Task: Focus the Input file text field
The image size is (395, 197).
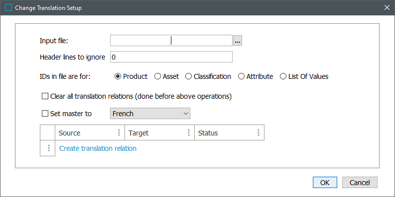Action: point(171,40)
